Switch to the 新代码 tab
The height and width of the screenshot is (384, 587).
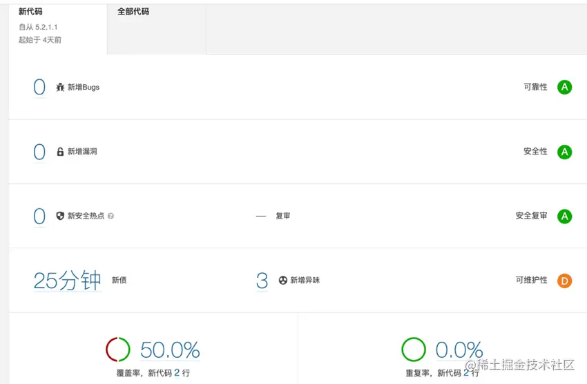pos(58,29)
